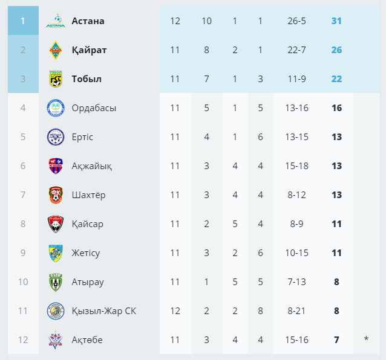
Task: Click the Қайсар club logo
Action: coord(56,224)
